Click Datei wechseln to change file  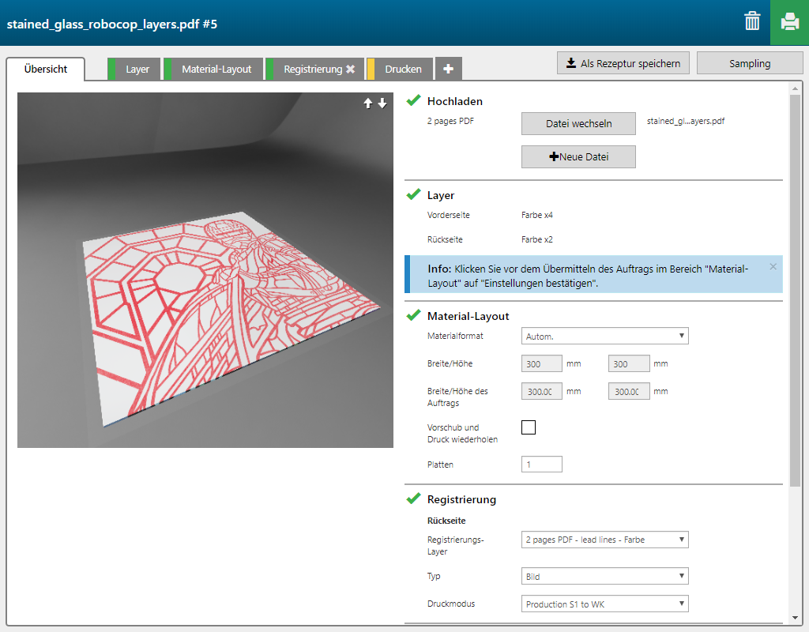(x=578, y=124)
